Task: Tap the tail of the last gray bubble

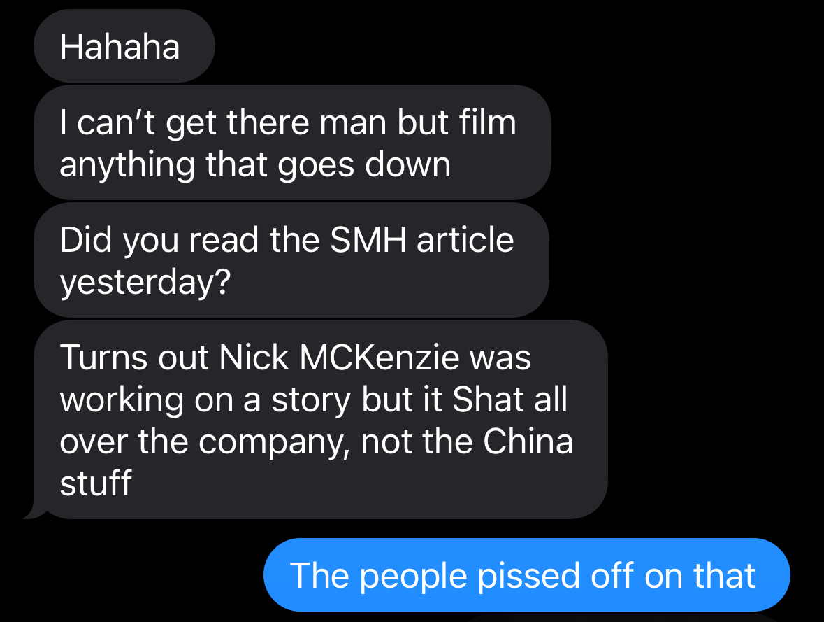Action: pyautogui.click(x=33, y=511)
